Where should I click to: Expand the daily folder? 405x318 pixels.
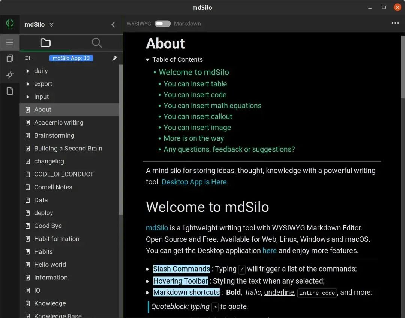[x=28, y=71]
